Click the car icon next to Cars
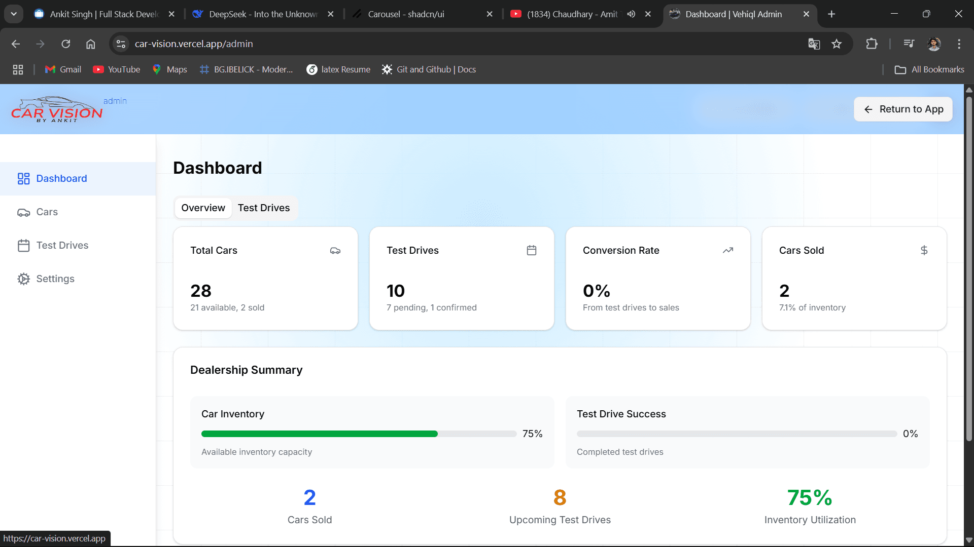The width and height of the screenshot is (974, 547). (23, 212)
